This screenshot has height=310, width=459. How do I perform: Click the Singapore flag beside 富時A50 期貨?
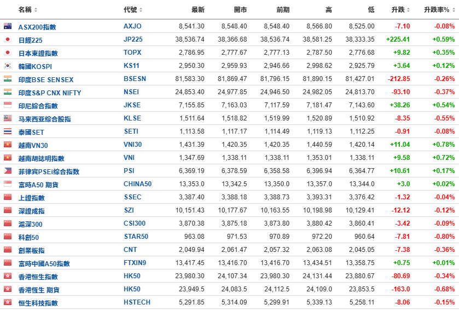(8, 184)
